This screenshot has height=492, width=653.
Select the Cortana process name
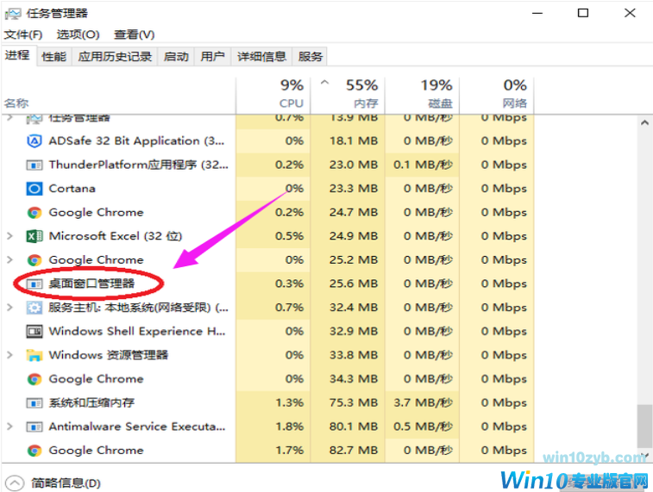tap(72, 189)
